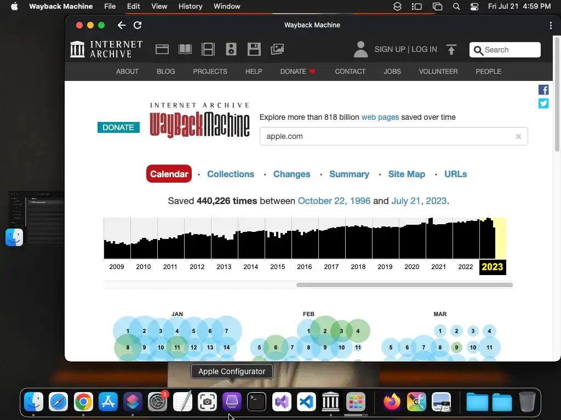Go back with the arrow button

(x=121, y=25)
